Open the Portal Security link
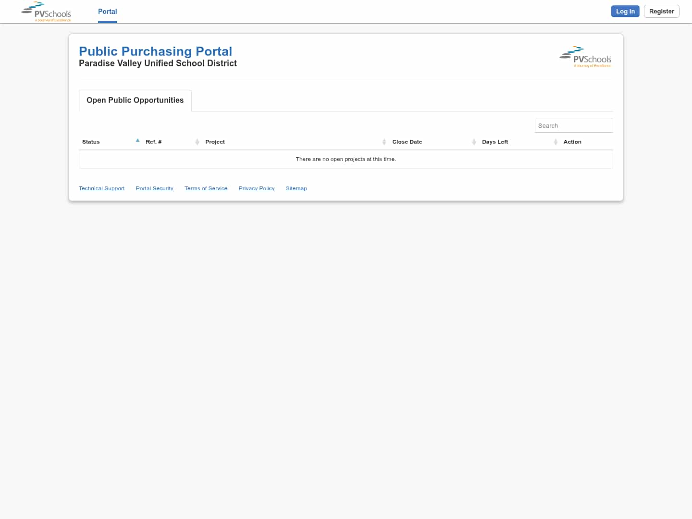 point(154,188)
